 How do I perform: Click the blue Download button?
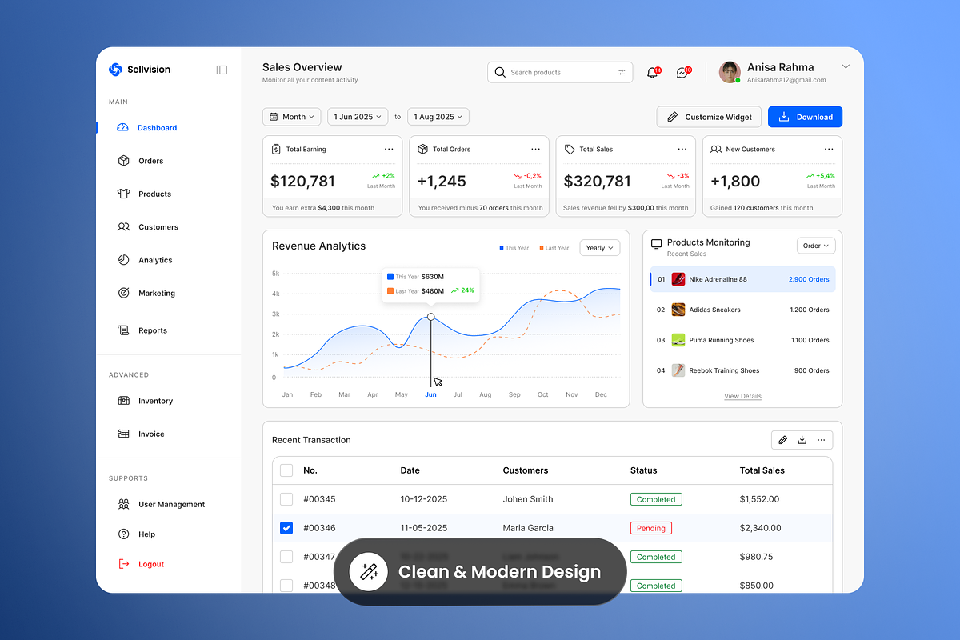coord(805,117)
